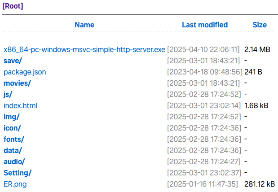Click the index.html modified timestamp
278x192 pixels.
[204, 105]
